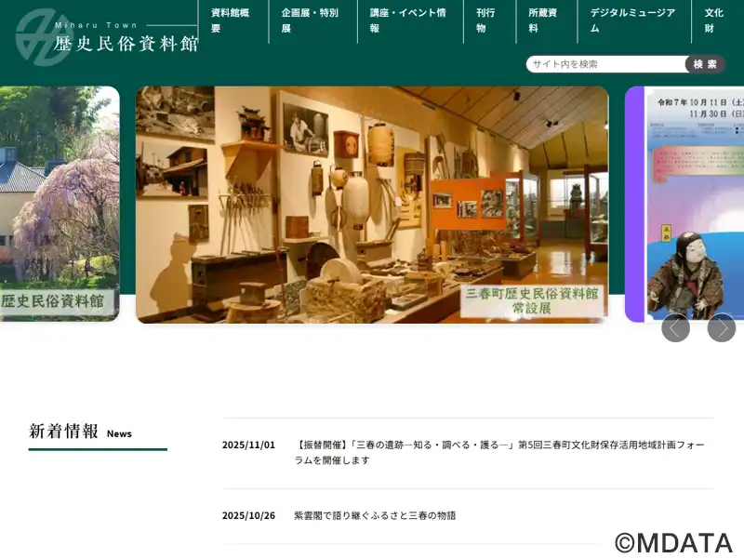Viewport: 744px width, 558px height.
Task: Click the 新着情報 News heading
Action: coord(81,432)
